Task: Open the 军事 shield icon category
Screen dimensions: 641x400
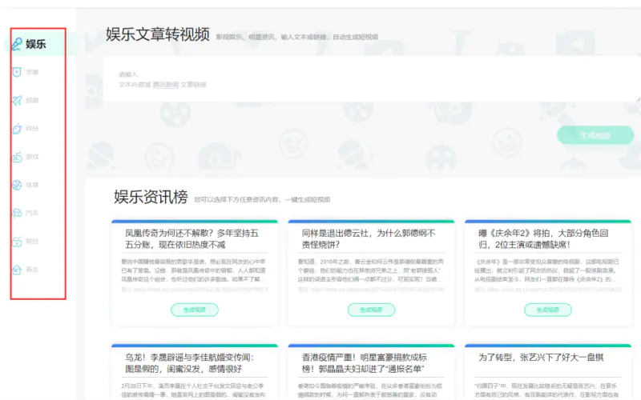Action: [17, 72]
